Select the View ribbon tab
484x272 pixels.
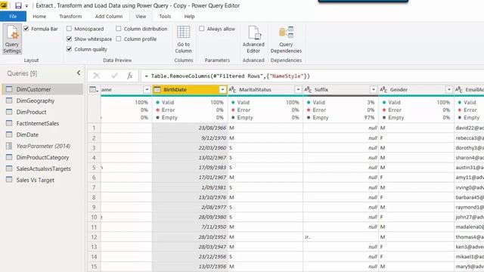(x=141, y=17)
